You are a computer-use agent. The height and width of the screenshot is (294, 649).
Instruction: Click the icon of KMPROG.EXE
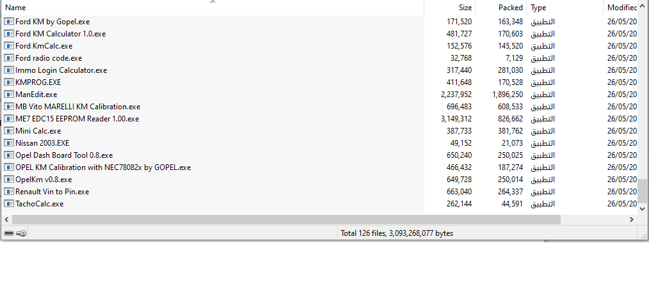point(9,82)
